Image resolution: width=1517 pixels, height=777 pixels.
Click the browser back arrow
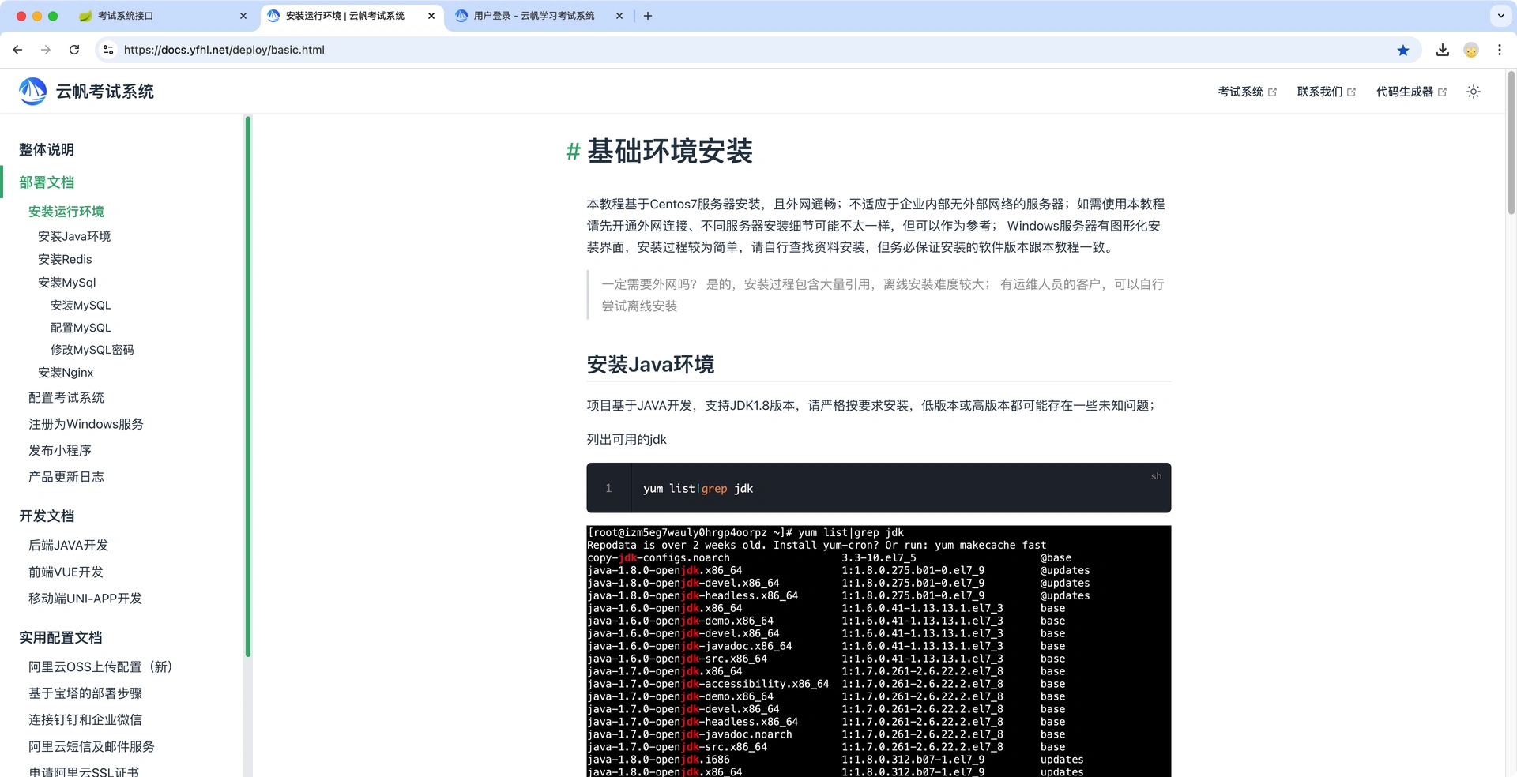coord(17,50)
